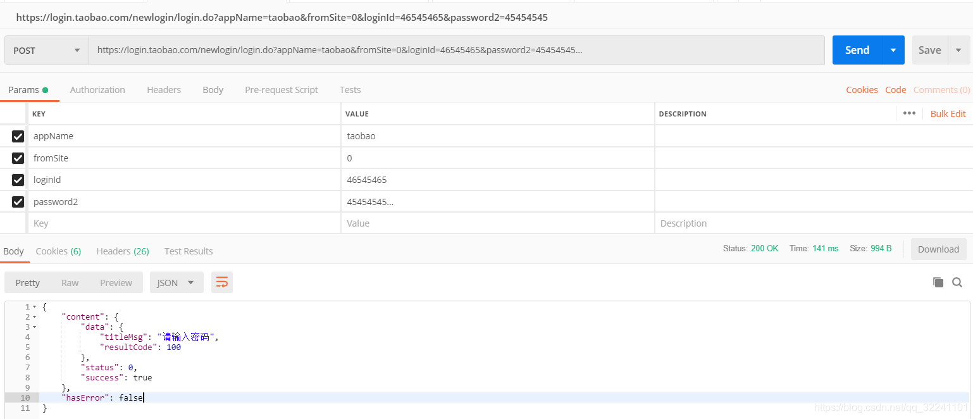Open the Cookies link at right
973x419 pixels.
(x=862, y=90)
